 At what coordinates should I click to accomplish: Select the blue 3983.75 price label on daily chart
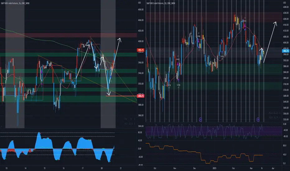click(286, 51)
